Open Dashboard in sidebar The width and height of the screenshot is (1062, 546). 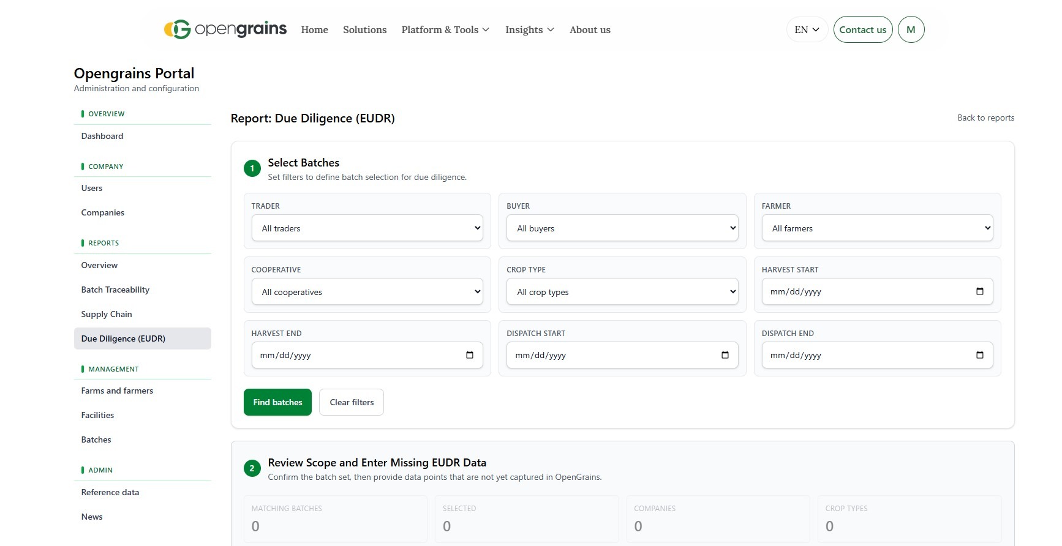pyautogui.click(x=142, y=136)
